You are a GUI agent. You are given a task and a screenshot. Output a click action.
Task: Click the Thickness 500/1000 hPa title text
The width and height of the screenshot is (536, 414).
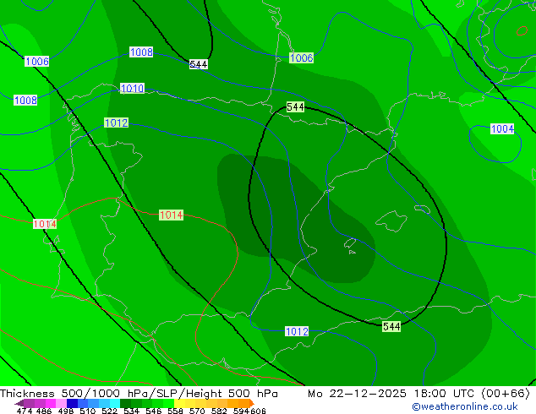[139, 394]
